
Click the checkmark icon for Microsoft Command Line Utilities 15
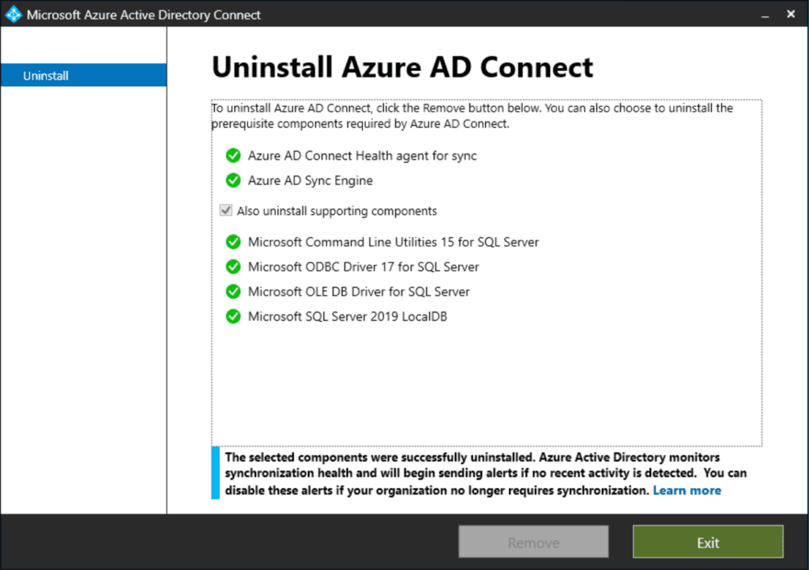click(233, 242)
